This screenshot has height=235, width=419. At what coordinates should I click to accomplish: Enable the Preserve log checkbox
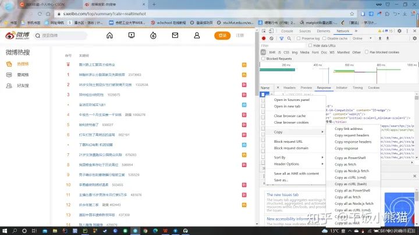tap(299, 38)
